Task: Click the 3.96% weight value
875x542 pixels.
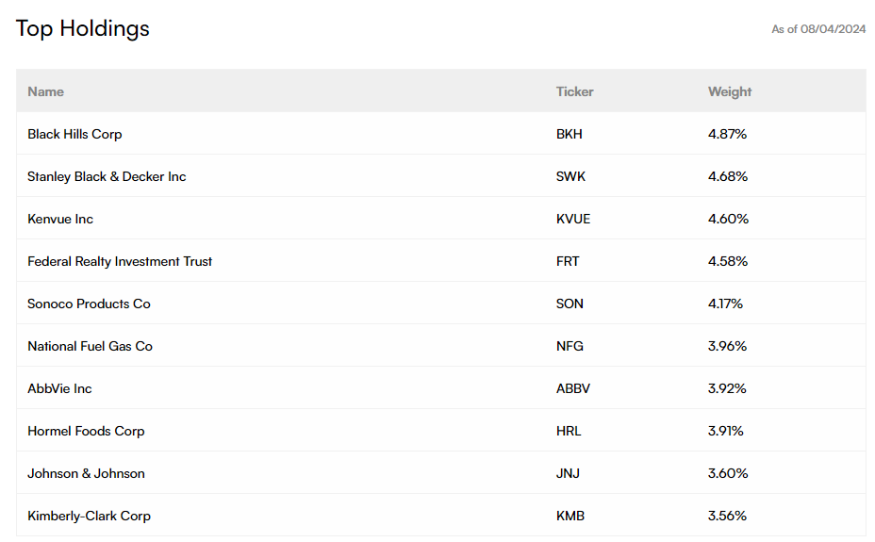Action: click(727, 346)
